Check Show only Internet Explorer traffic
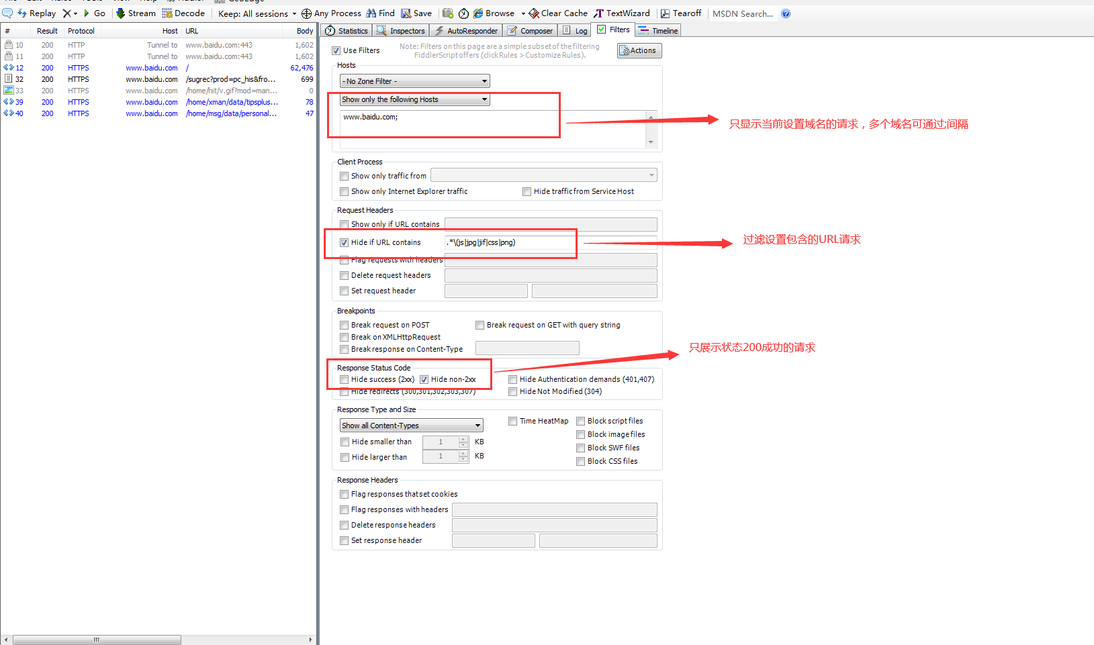The height and width of the screenshot is (645, 1094). (344, 191)
